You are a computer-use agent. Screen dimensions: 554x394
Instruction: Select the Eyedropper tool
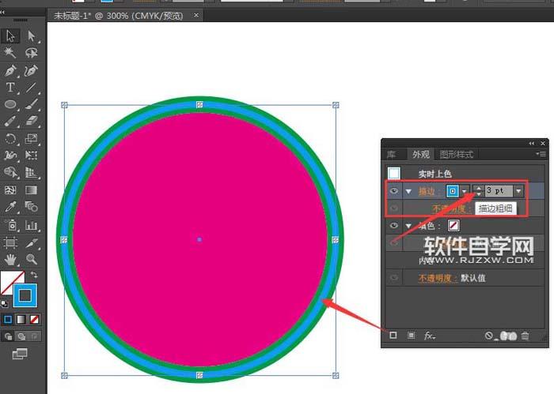(10, 207)
